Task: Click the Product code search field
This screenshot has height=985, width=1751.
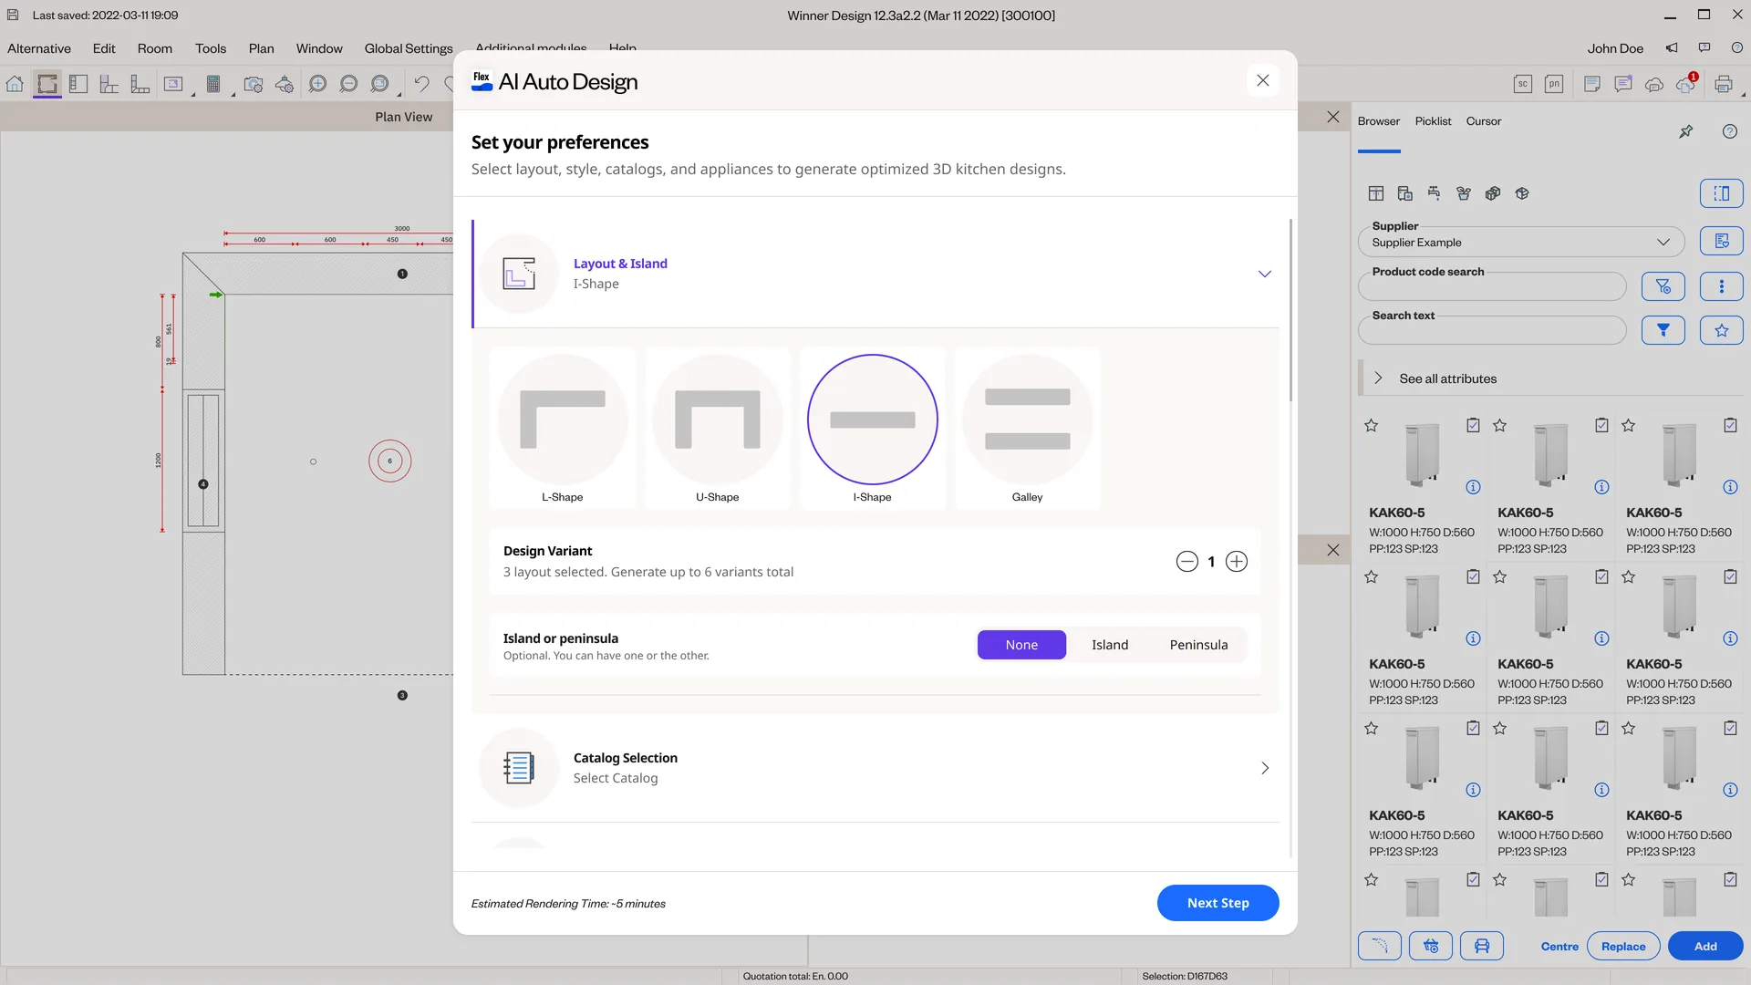Action: pyautogui.click(x=1492, y=286)
